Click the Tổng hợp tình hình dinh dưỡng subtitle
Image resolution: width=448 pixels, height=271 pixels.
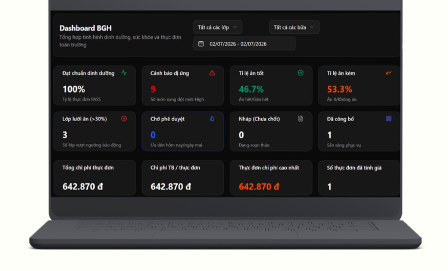[120, 41]
